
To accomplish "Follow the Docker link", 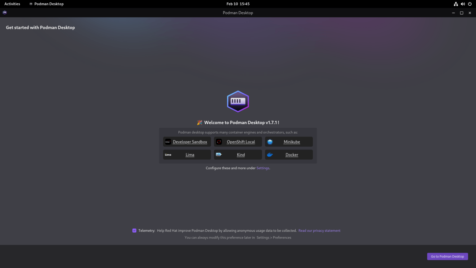I will click(292, 154).
